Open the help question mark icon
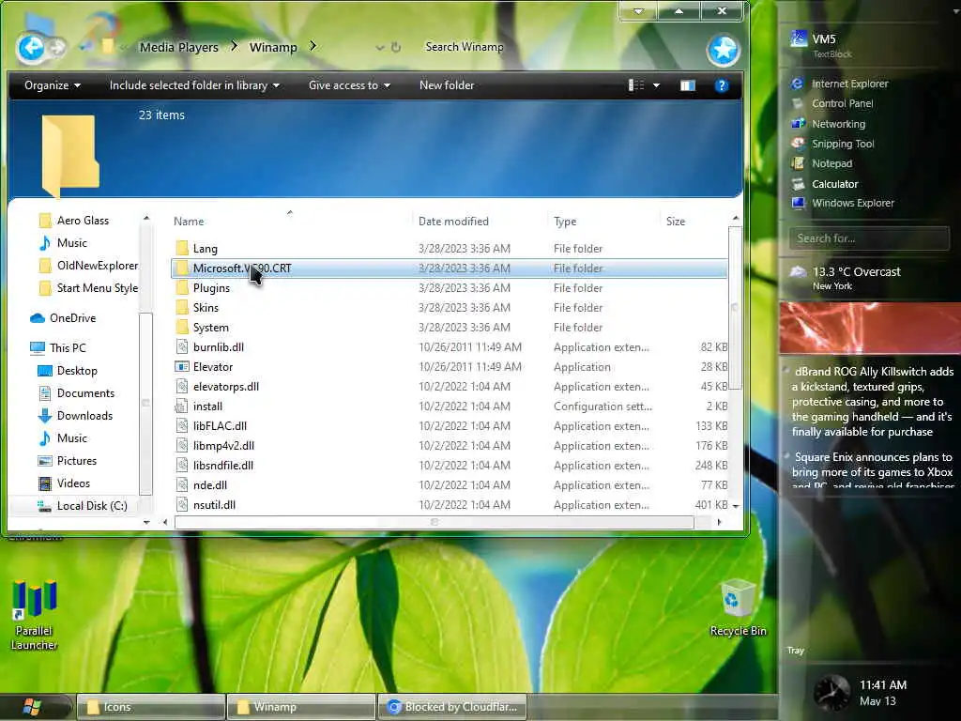The height and width of the screenshot is (721, 961). tap(722, 85)
